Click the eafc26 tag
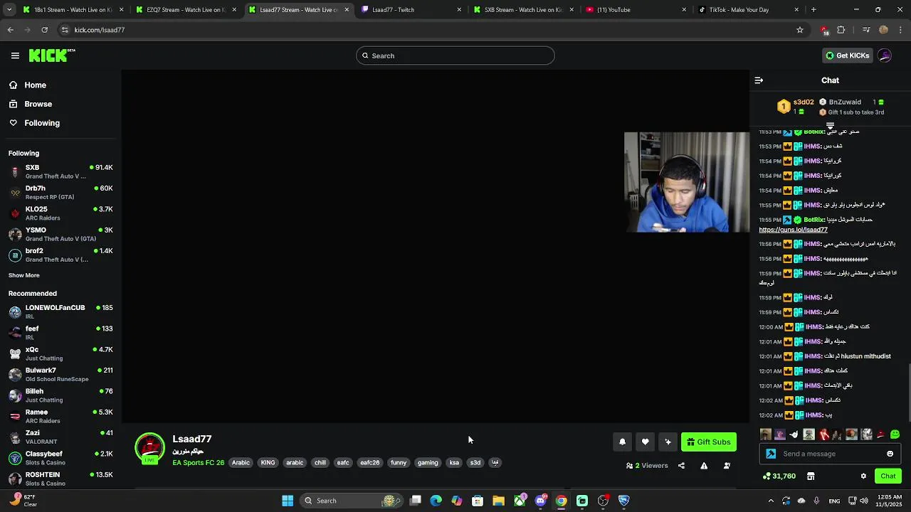The width and height of the screenshot is (911, 512). coord(369,463)
